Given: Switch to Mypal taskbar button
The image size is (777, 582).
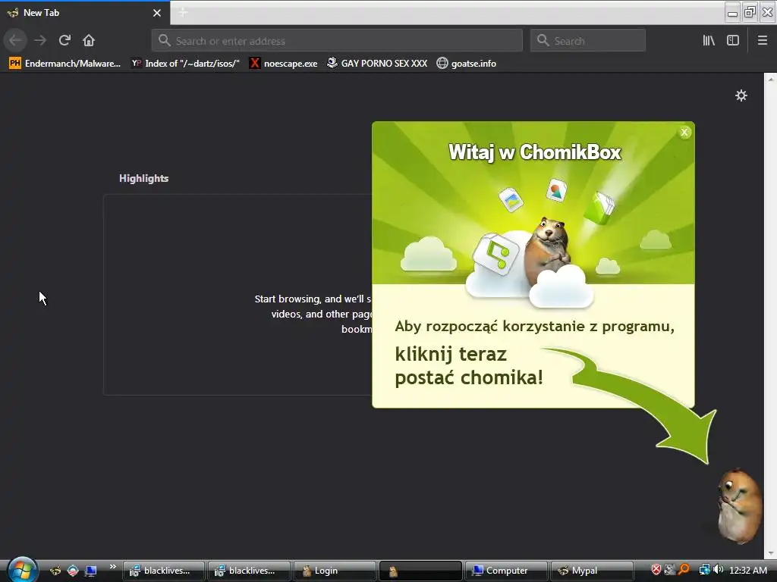Looking at the screenshot, I should coord(592,571).
